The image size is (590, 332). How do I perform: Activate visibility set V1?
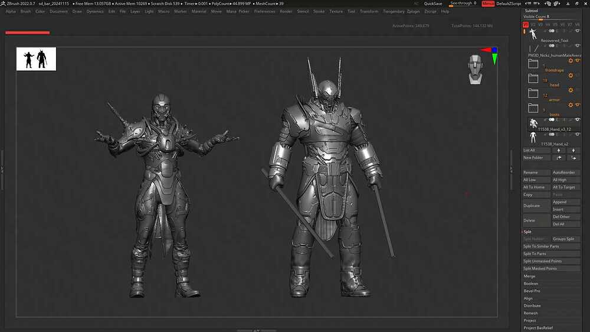pyautogui.click(x=526, y=24)
